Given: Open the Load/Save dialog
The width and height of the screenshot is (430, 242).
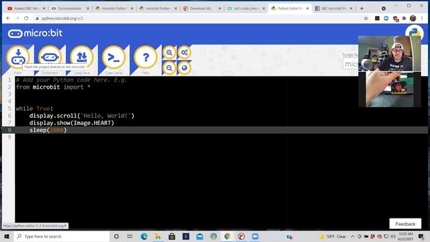Looking at the screenshot, I should coord(82,57).
